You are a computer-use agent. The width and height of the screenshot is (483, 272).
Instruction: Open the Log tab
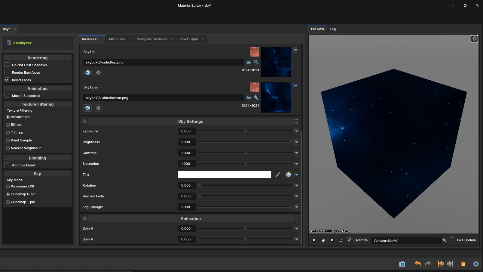pyautogui.click(x=333, y=29)
